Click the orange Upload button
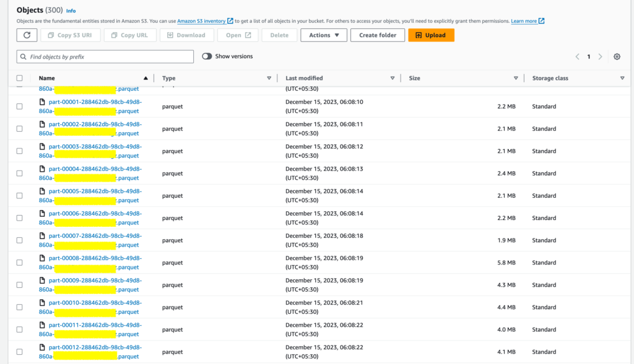The image size is (634, 364). pos(431,35)
